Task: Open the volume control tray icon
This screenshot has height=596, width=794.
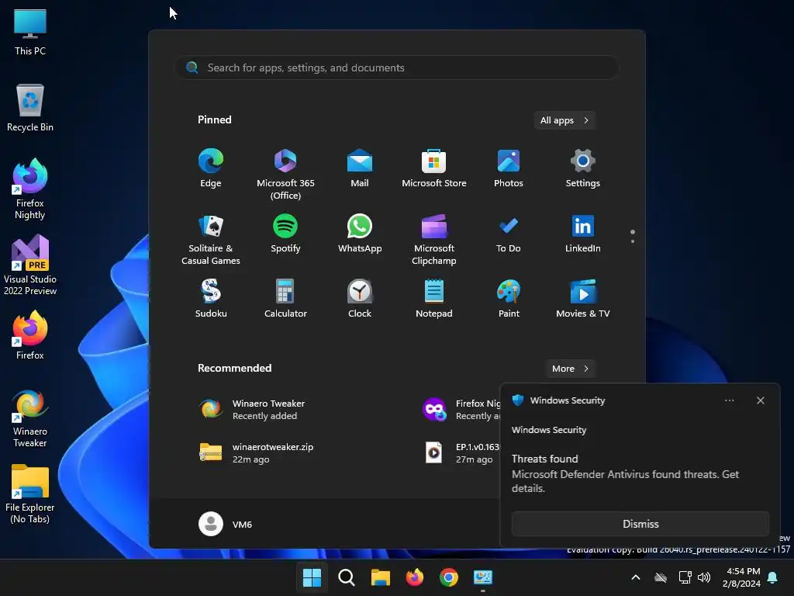Action: tap(704, 577)
